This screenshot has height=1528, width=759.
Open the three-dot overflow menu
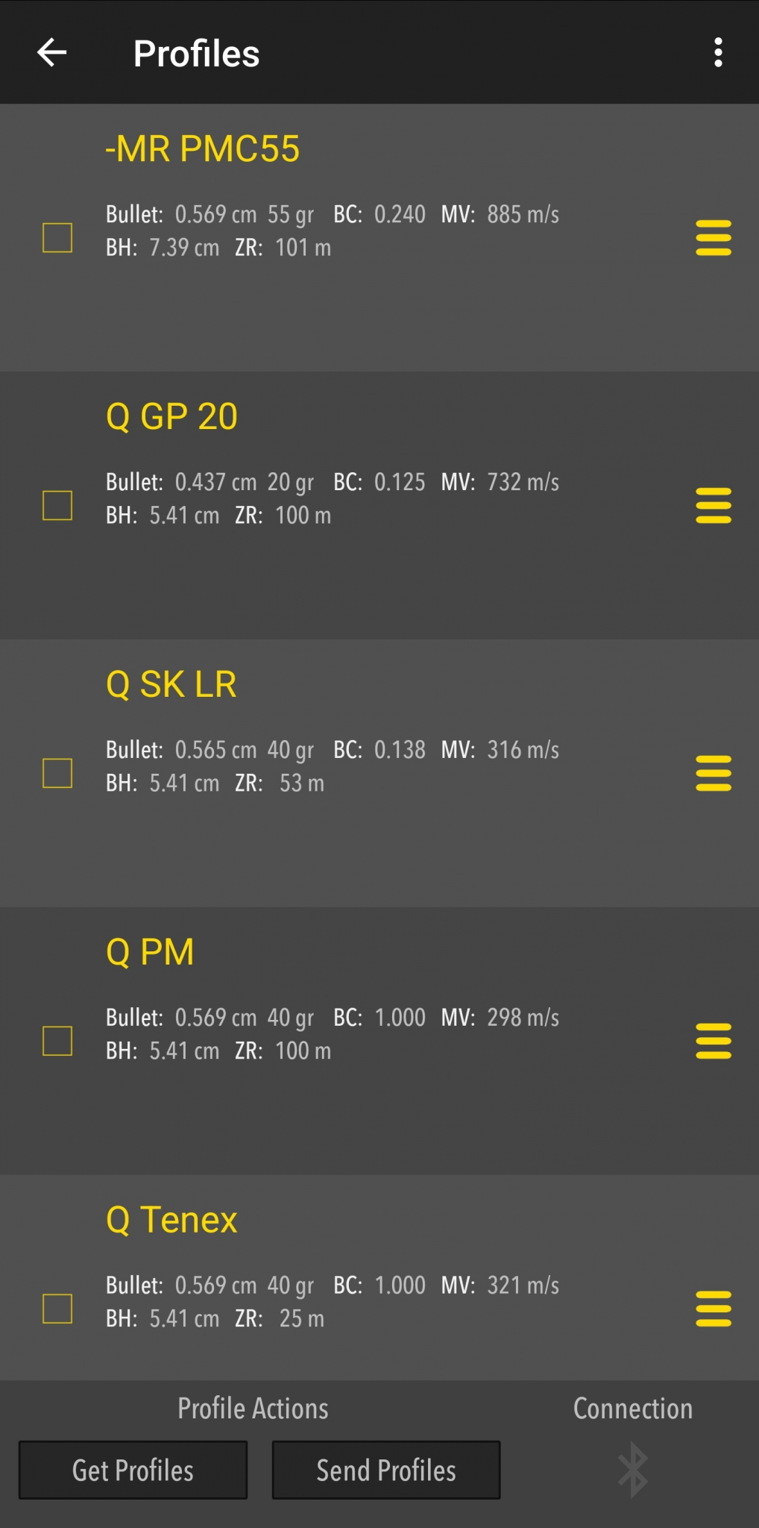tap(718, 52)
